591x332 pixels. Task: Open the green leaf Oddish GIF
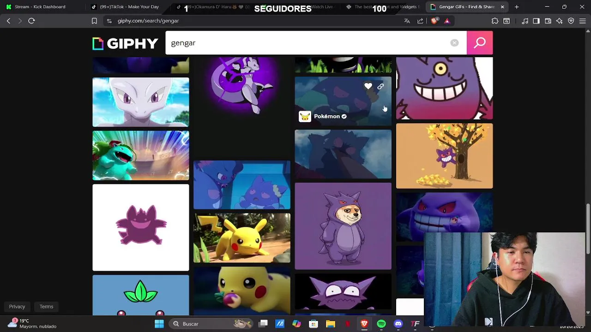[x=141, y=296]
